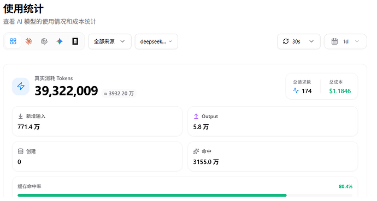
Task: Click the calendar icon
Action: 334,41
